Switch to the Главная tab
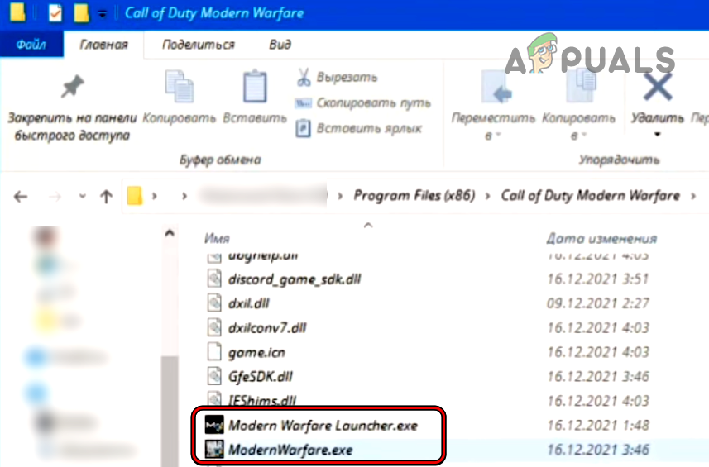 (x=104, y=45)
